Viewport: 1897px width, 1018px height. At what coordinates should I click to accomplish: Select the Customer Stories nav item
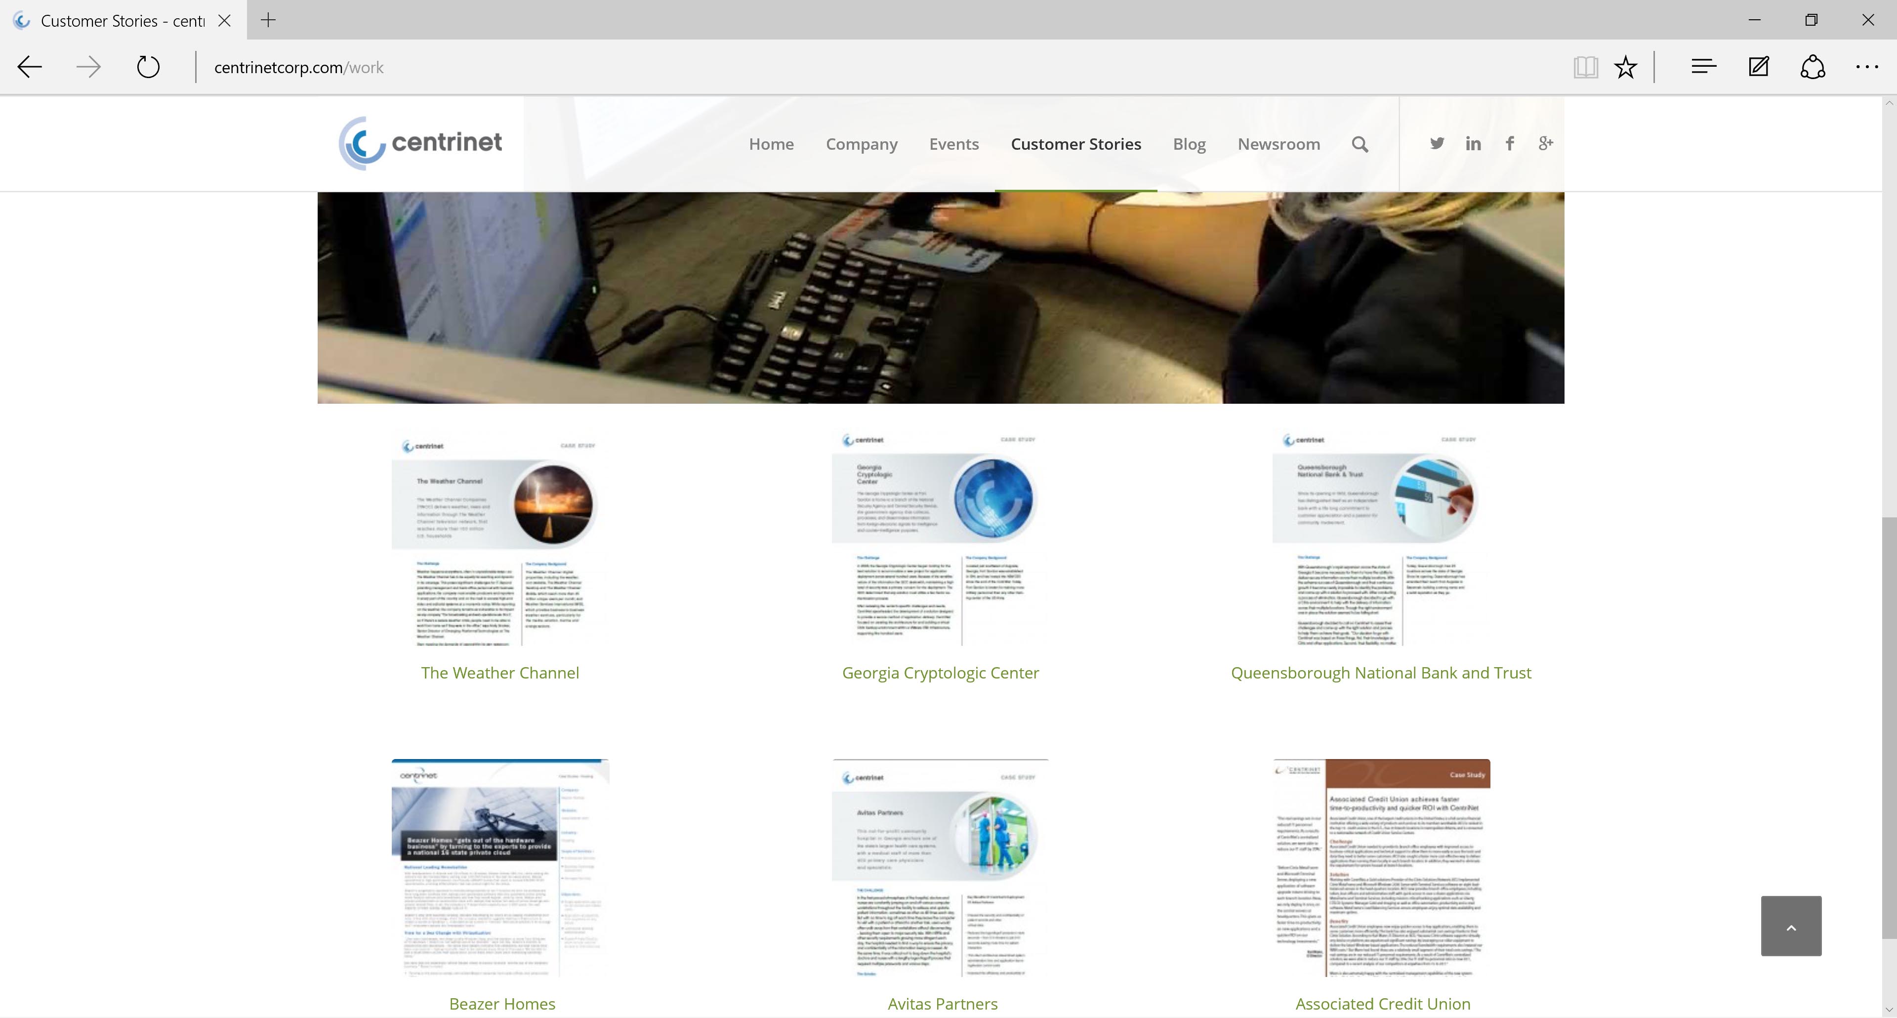click(1076, 144)
